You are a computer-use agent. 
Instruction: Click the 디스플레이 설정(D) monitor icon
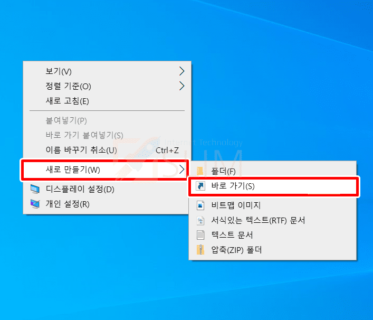point(35,189)
